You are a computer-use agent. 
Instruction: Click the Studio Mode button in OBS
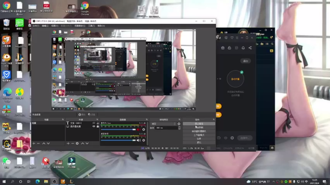tap(199, 135)
